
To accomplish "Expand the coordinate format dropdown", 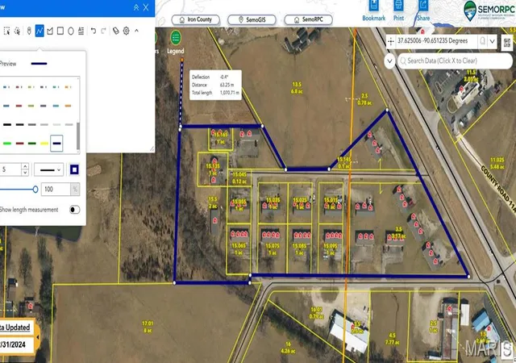I will point(493,41).
